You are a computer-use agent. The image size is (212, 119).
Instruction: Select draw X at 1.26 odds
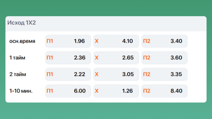pos(116,91)
